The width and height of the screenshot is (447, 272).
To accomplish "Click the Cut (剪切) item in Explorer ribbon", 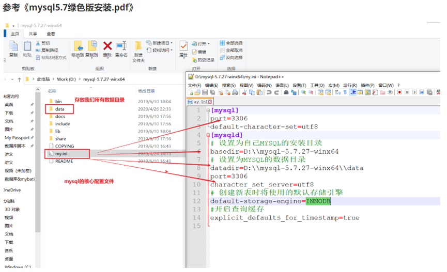I will (x=43, y=43).
